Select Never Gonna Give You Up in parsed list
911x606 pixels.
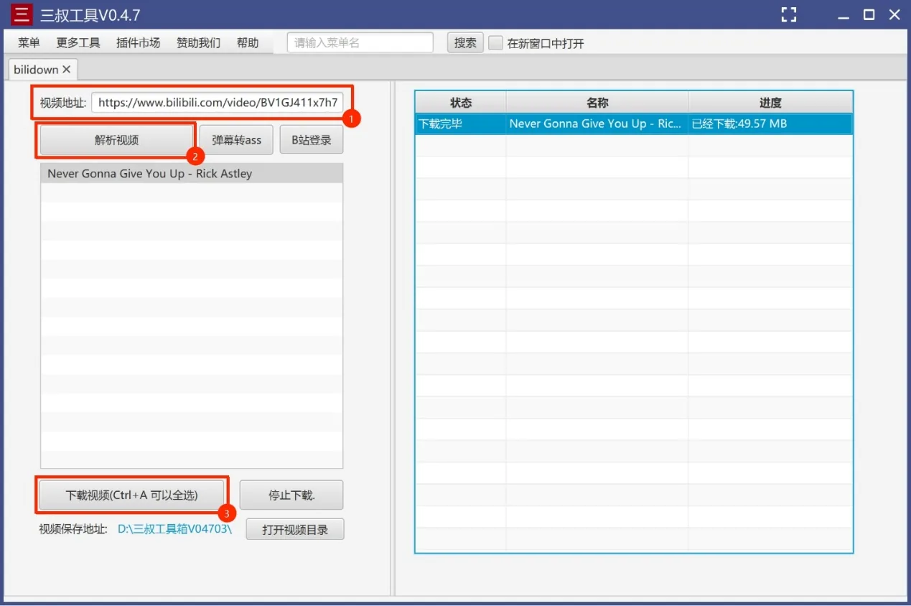pos(192,174)
